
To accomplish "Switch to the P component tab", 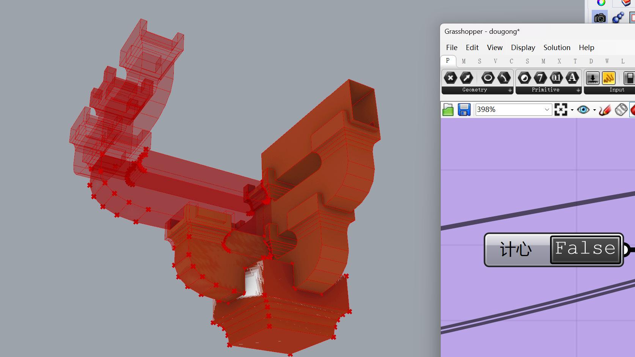I will 448,61.
